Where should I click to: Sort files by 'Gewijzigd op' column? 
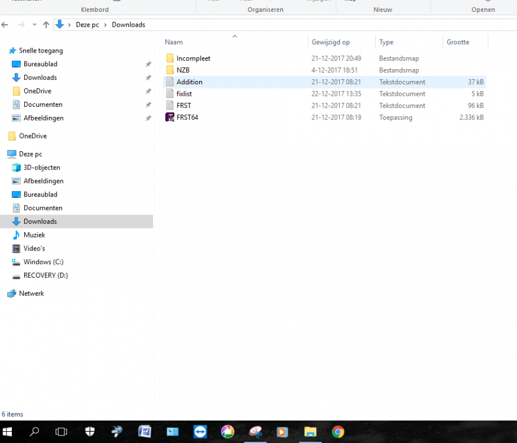[331, 43]
